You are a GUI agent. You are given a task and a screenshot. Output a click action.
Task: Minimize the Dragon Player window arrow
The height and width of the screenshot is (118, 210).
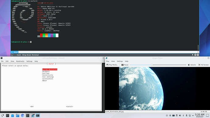point(203,58)
